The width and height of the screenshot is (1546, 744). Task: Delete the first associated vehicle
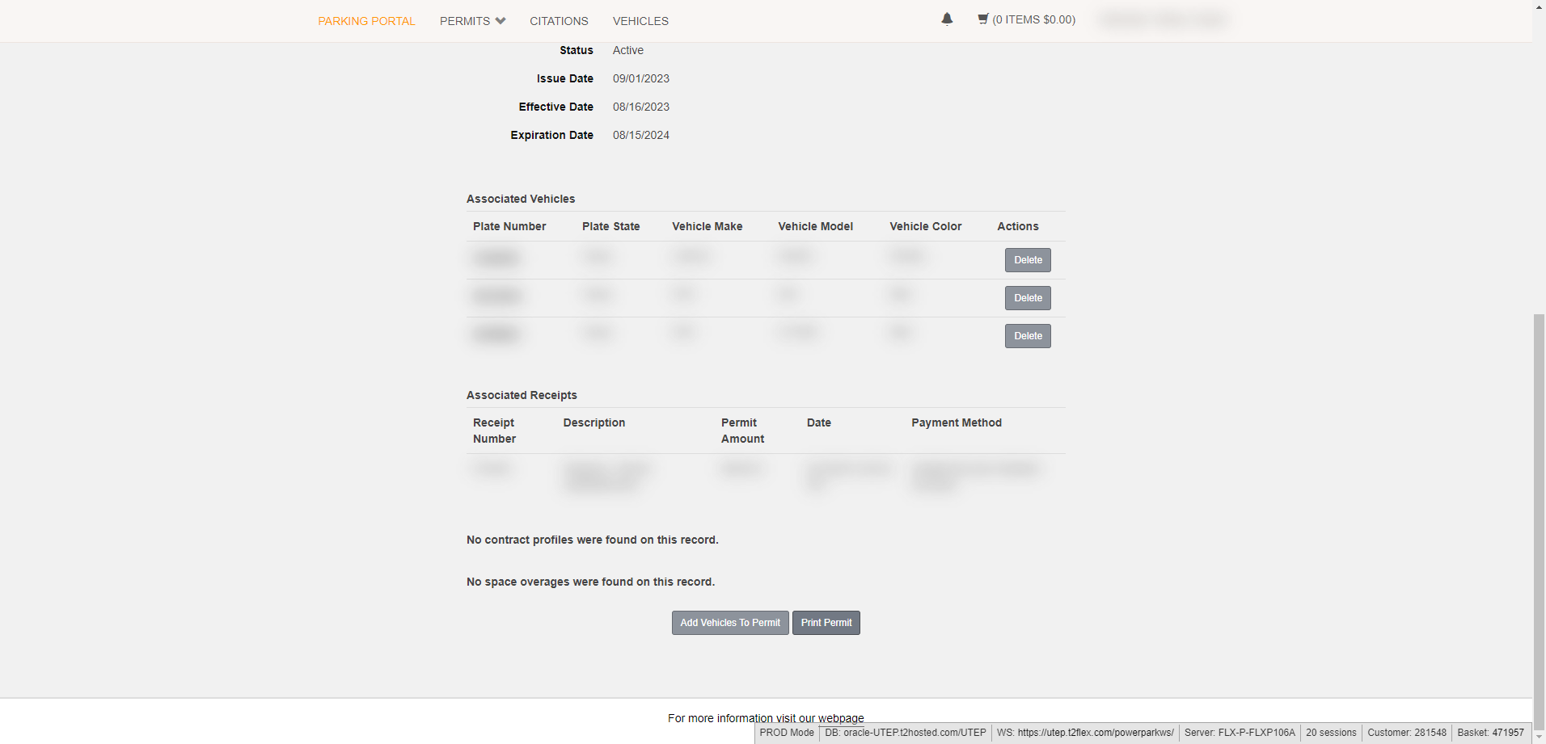(1028, 260)
